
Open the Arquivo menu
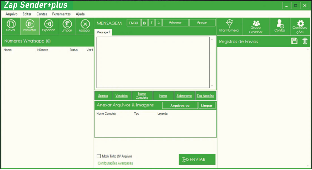(12, 14)
